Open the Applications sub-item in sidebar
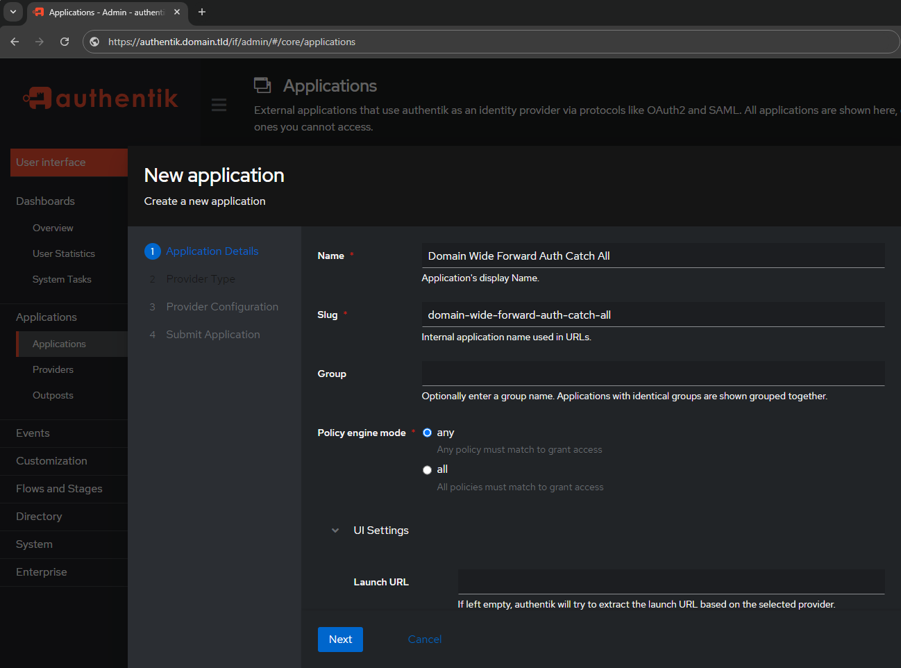This screenshot has height=668, width=901. pos(72,344)
